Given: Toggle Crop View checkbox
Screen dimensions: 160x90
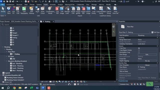Looking at the screenshot, I should [139, 48].
